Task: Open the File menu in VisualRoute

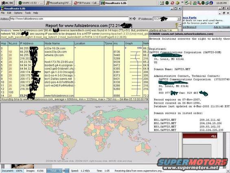Action: [x=2, y=13]
